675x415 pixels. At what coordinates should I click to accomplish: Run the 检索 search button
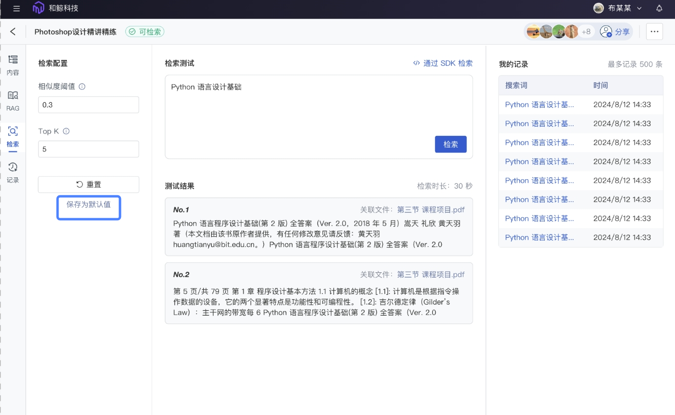pyautogui.click(x=450, y=144)
